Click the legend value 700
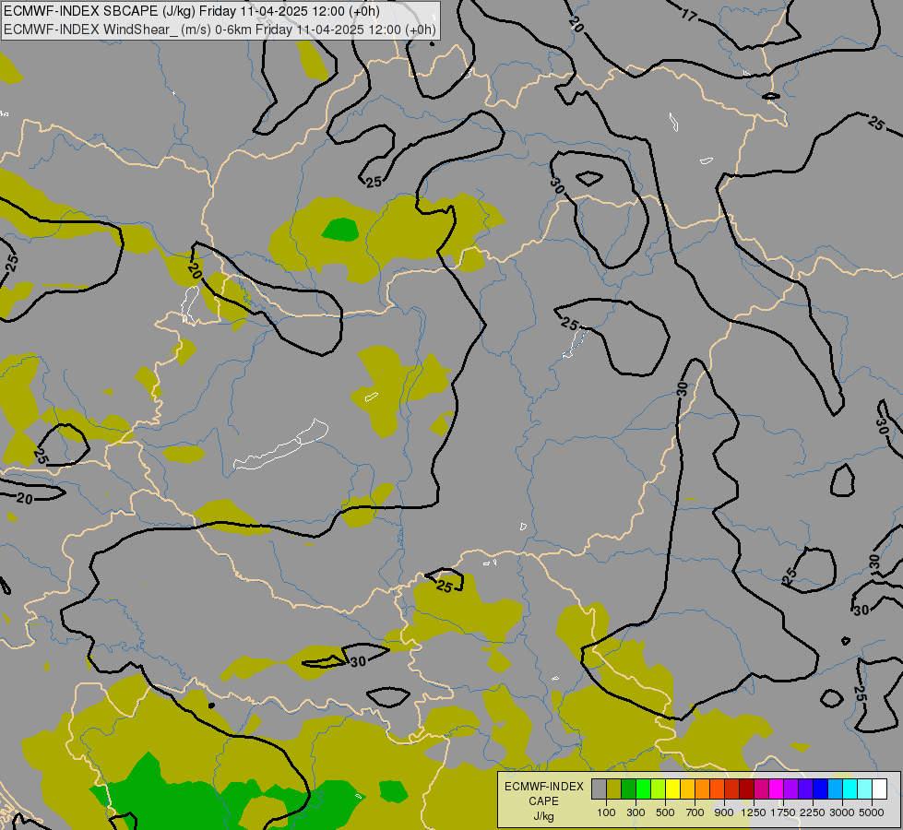Image resolution: width=903 pixels, height=830 pixels. coord(695,812)
